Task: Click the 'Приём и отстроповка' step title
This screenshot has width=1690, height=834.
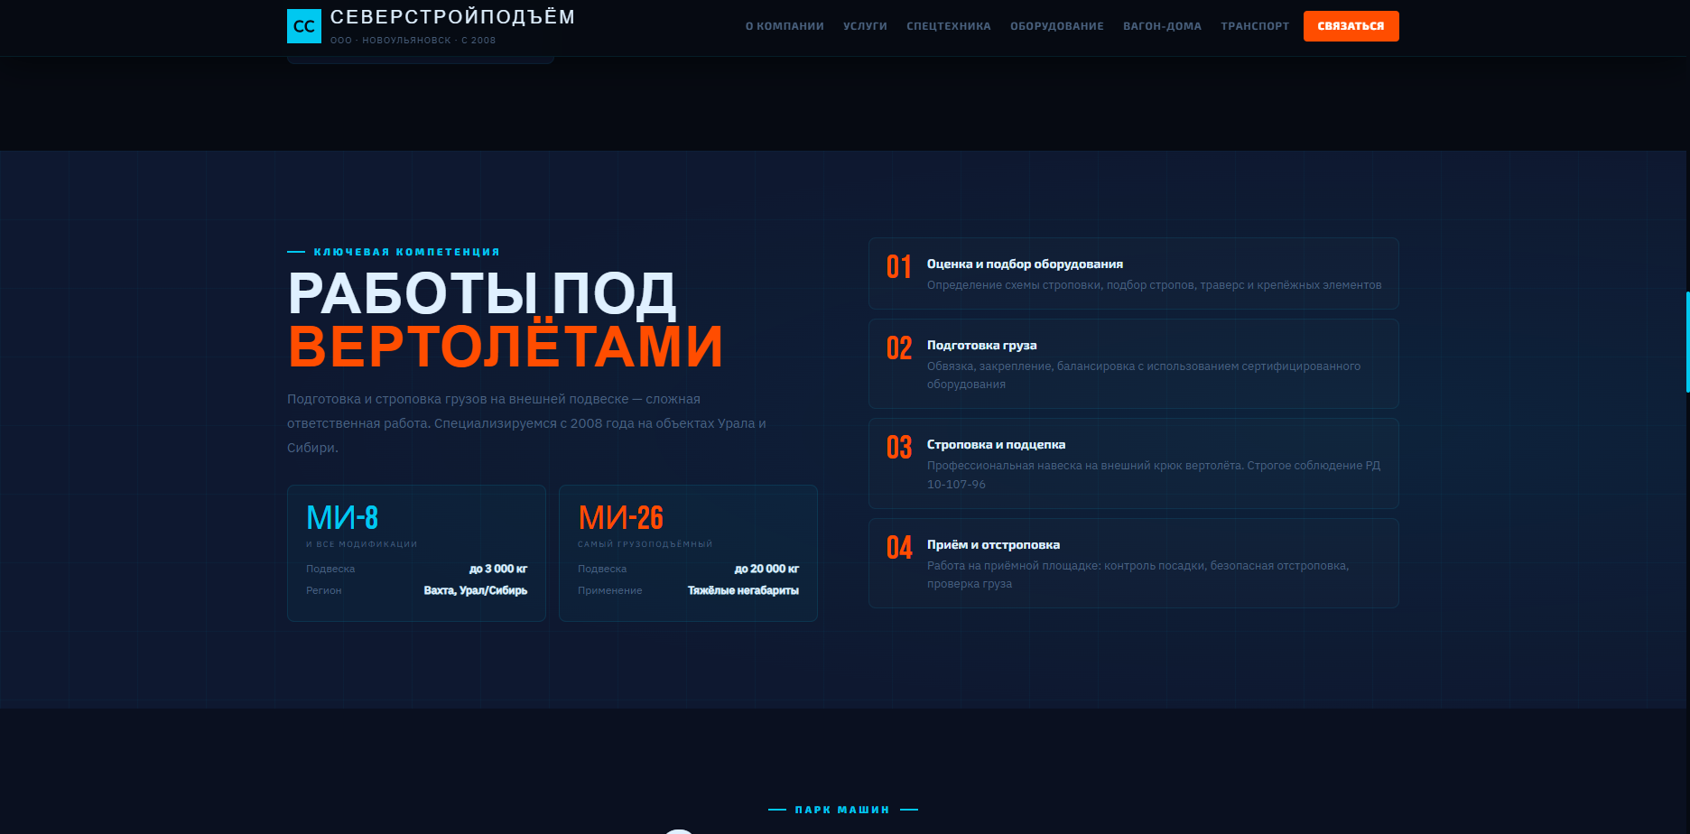Action: point(993,545)
